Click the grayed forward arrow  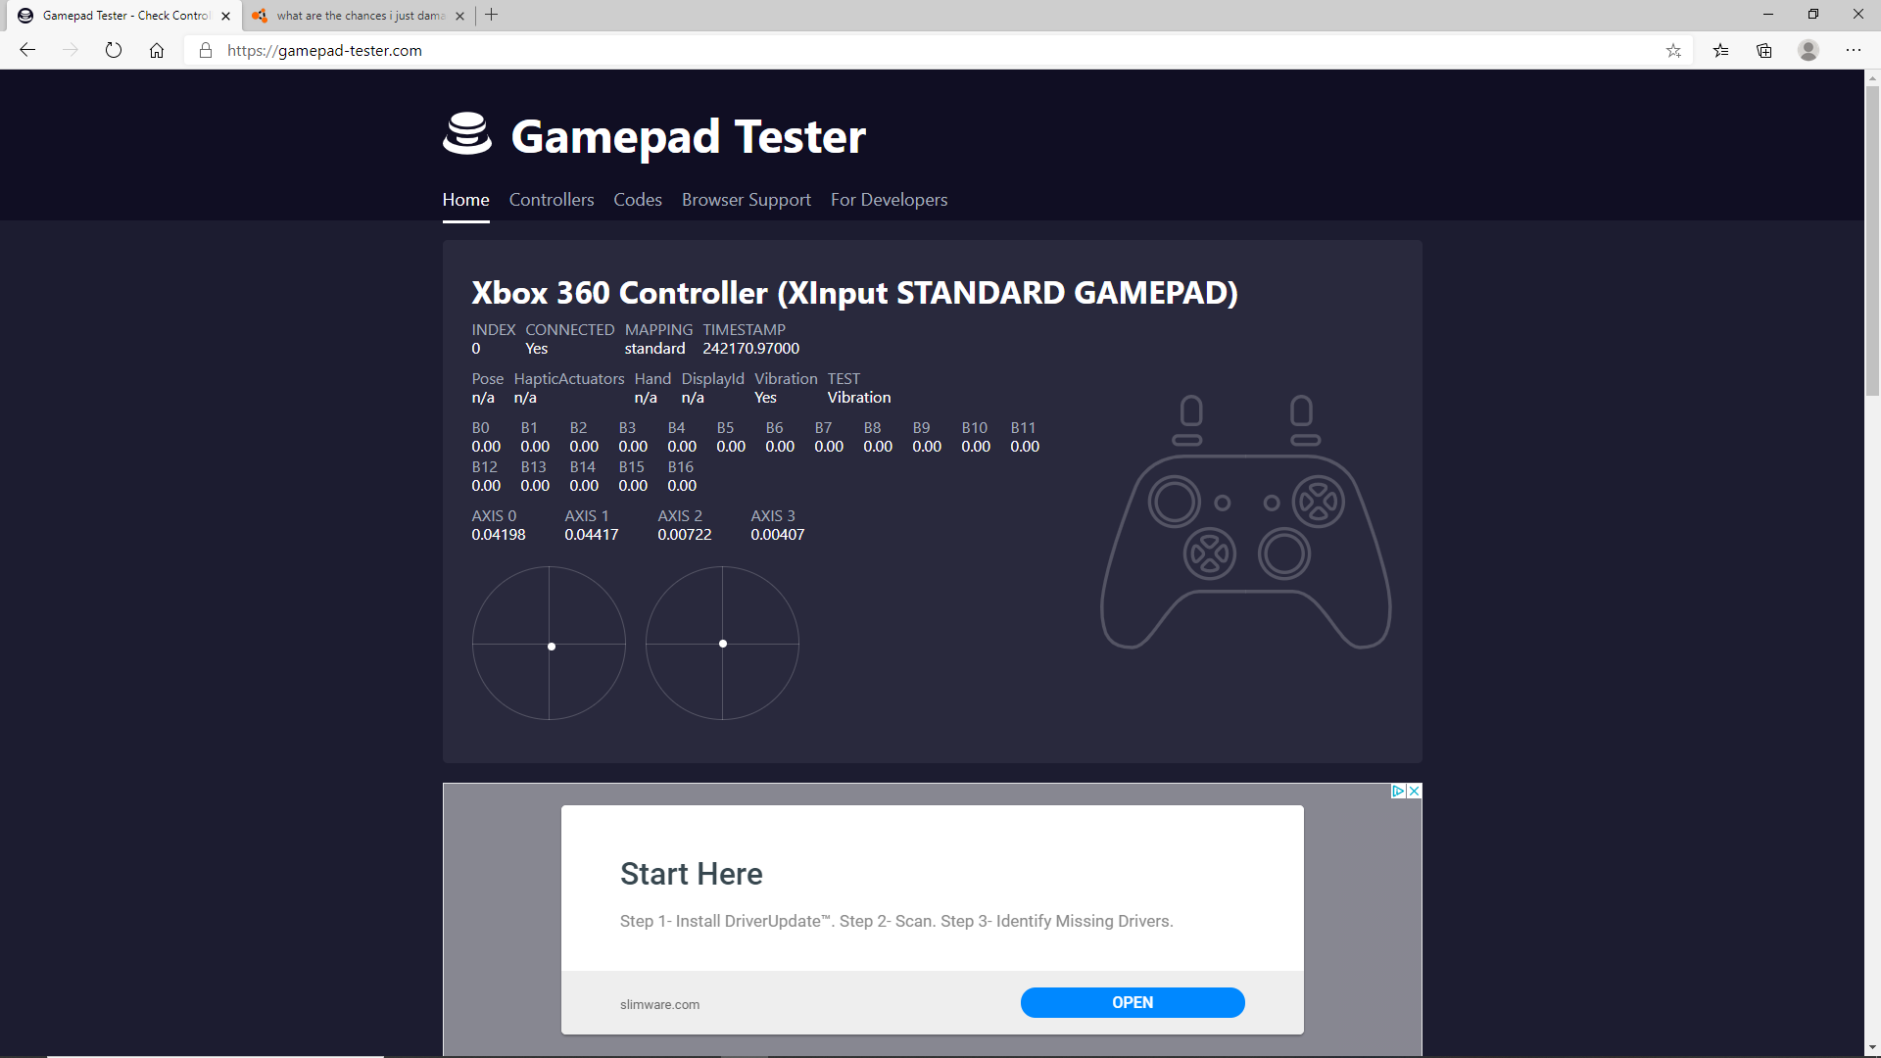pyautogui.click(x=71, y=50)
